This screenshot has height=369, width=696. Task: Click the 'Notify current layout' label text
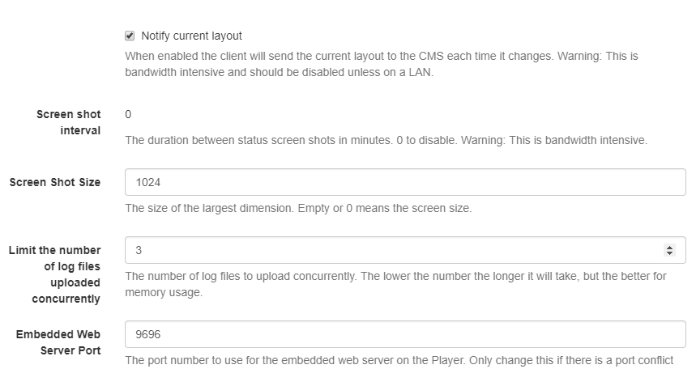tap(191, 36)
